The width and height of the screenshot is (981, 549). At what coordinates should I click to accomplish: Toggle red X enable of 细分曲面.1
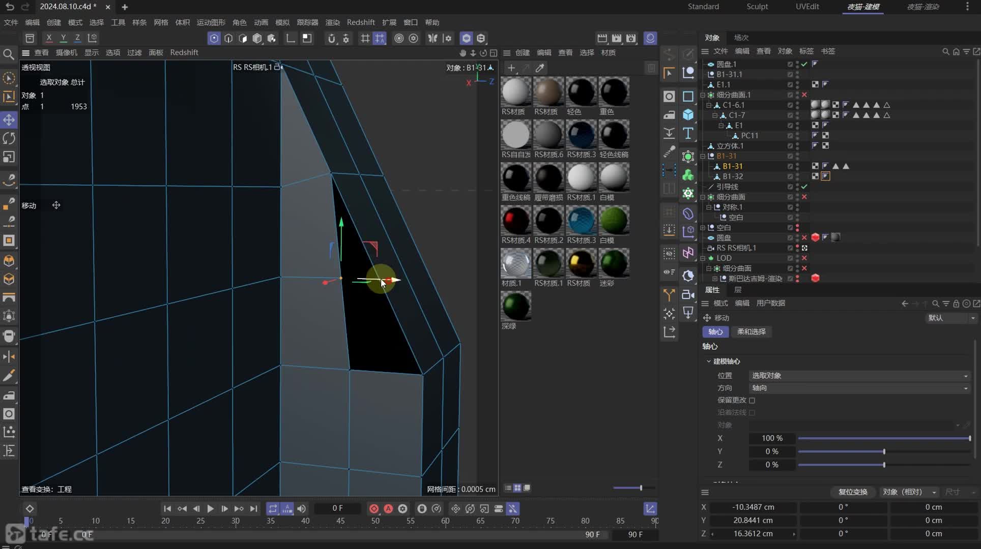[x=804, y=95]
